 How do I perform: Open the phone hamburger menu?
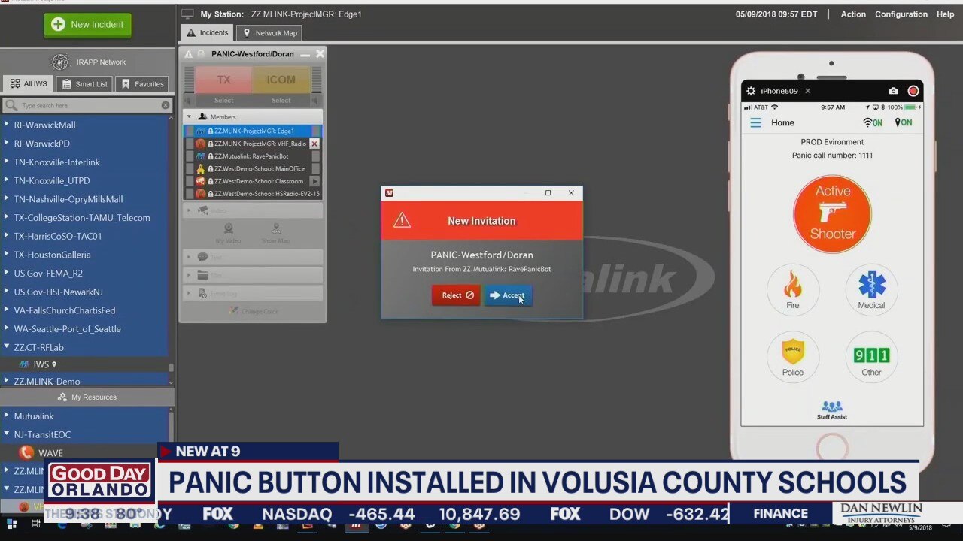tap(755, 123)
